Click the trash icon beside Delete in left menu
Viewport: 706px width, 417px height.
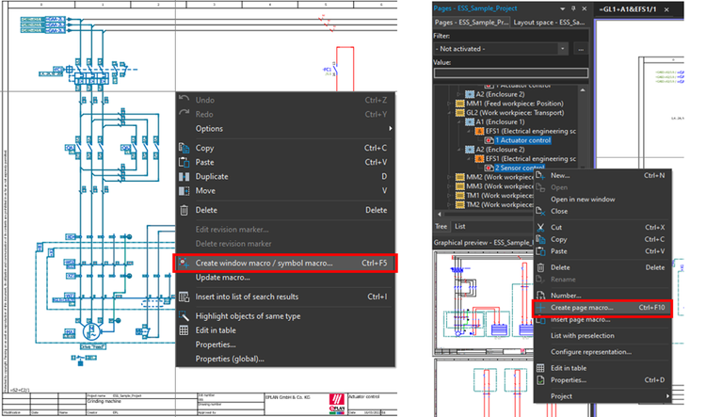pyautogui.click(x=184, y=211)
